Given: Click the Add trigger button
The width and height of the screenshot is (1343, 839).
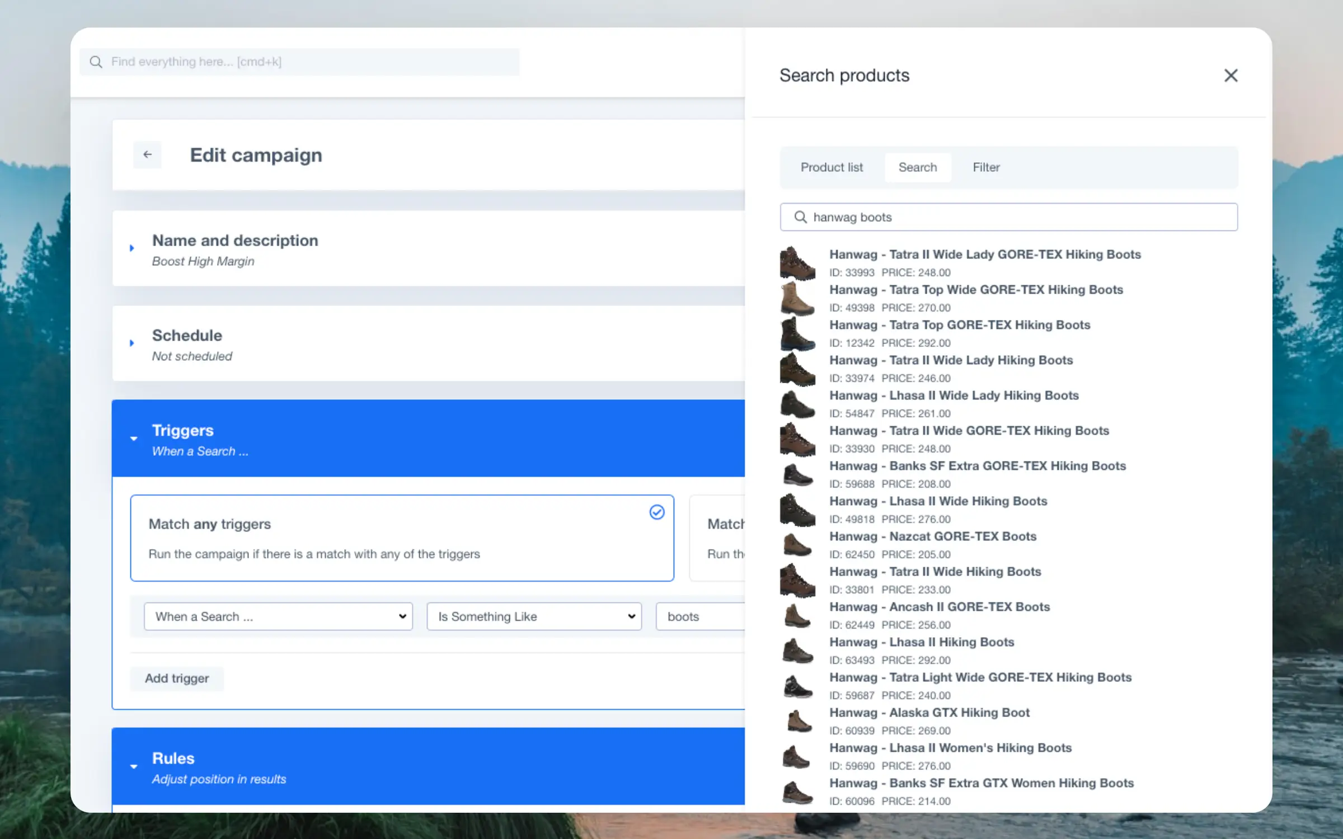Looking at the screenshot, I should pos(177,677).
